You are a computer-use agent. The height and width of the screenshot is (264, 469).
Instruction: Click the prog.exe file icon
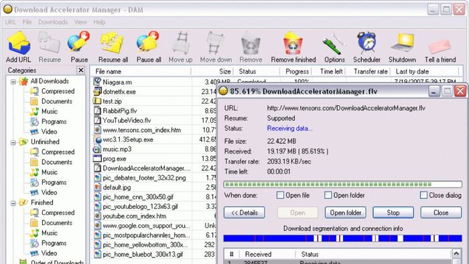tap(97, 158)
